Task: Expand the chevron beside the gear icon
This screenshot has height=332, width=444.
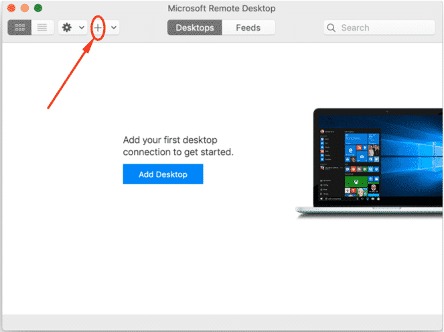Action: click(x=82, y=27)
